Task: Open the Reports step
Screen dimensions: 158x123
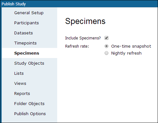Action: click(x=22, y=94)
